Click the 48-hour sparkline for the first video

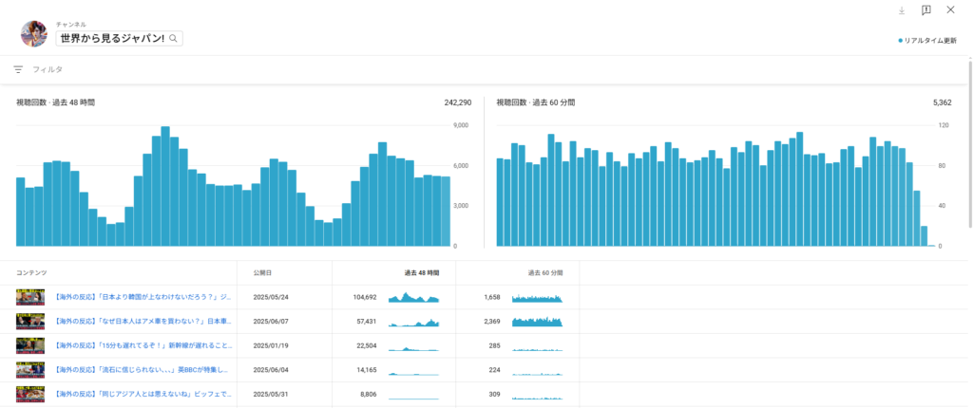pos(414,298)
